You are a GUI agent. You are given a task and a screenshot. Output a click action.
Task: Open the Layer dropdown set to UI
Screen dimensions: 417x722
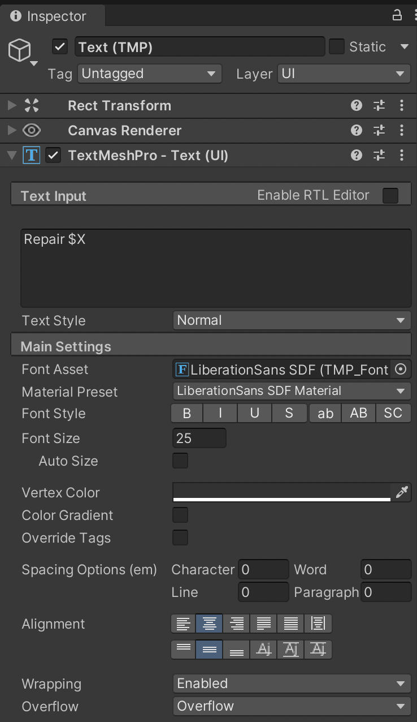[344, 74]
